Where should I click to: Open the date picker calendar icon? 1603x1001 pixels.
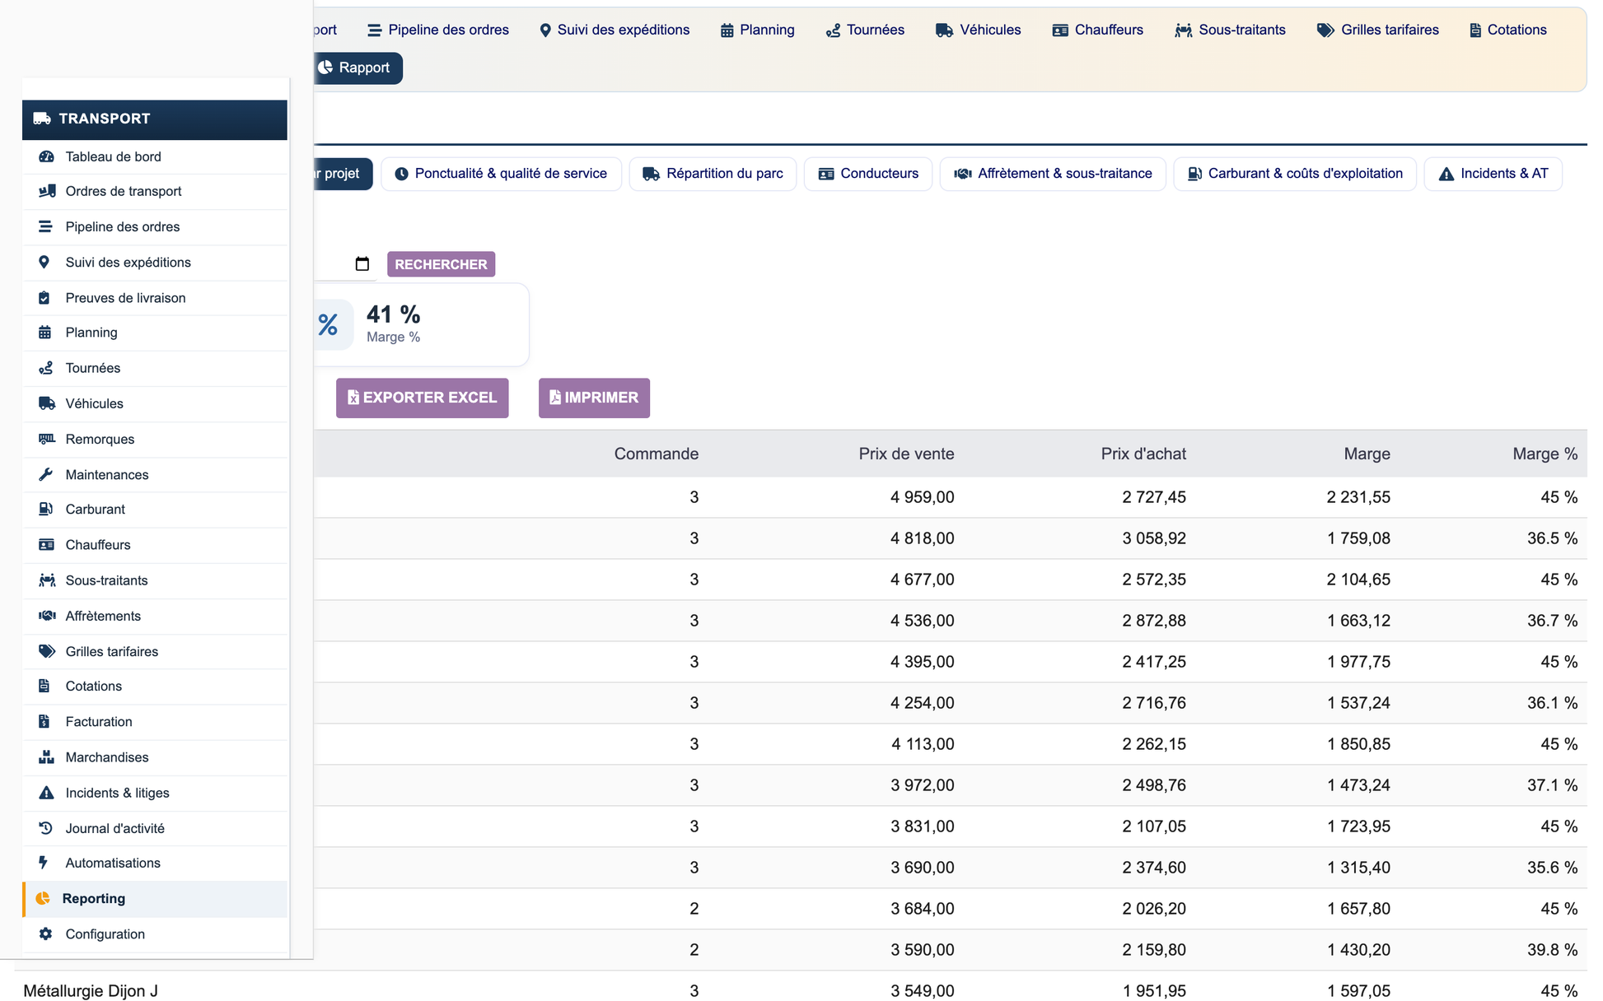(362, 263)
